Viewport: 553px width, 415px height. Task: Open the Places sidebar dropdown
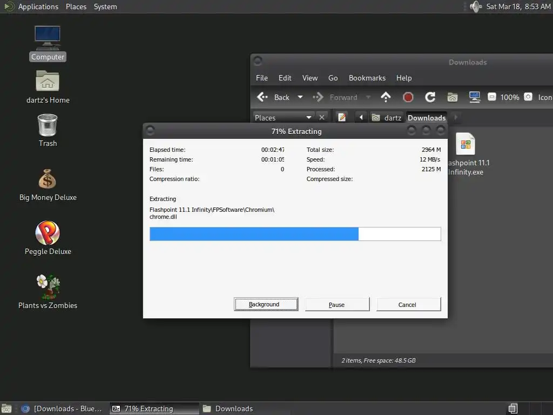[x=283, y=117]
